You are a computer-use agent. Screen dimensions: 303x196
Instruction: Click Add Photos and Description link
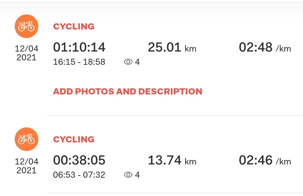(x=127, y=91)
